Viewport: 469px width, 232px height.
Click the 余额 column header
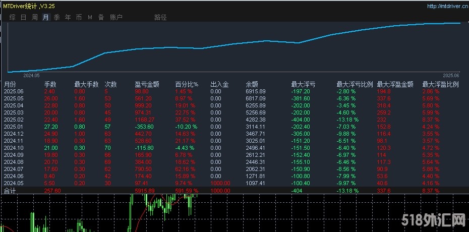click(x=252, y=85)
